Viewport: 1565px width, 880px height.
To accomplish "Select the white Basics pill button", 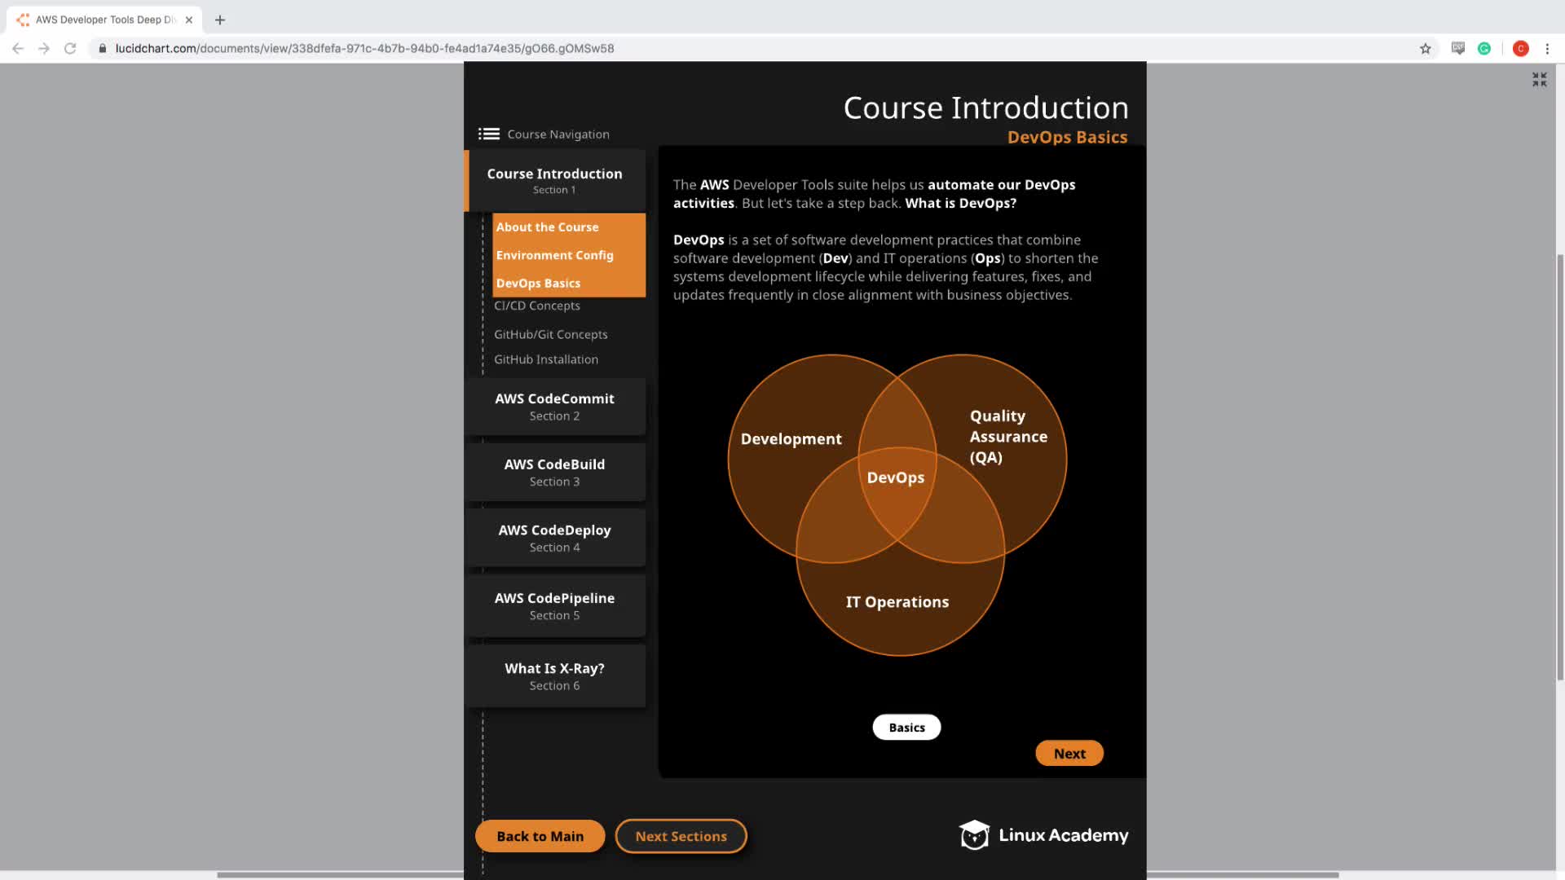I will tap(906, 728).
